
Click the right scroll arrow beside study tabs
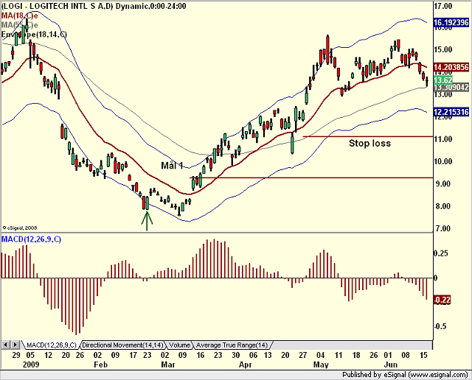click(15, 345)
